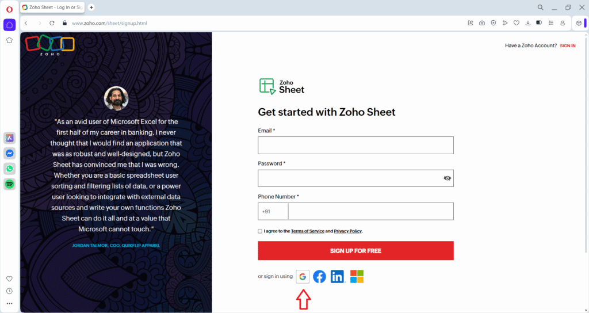This screenshot has height=313, width=589.
Task: Select the Zoho Sheet browser tab
Action: (x=53, y=7)
